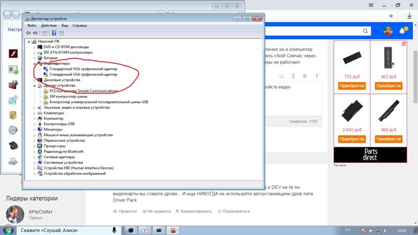Image resolution: width=418 pixels, height=235 pixels.
Task: Select the Дисковые устройства row
Action: click(62, 80)
